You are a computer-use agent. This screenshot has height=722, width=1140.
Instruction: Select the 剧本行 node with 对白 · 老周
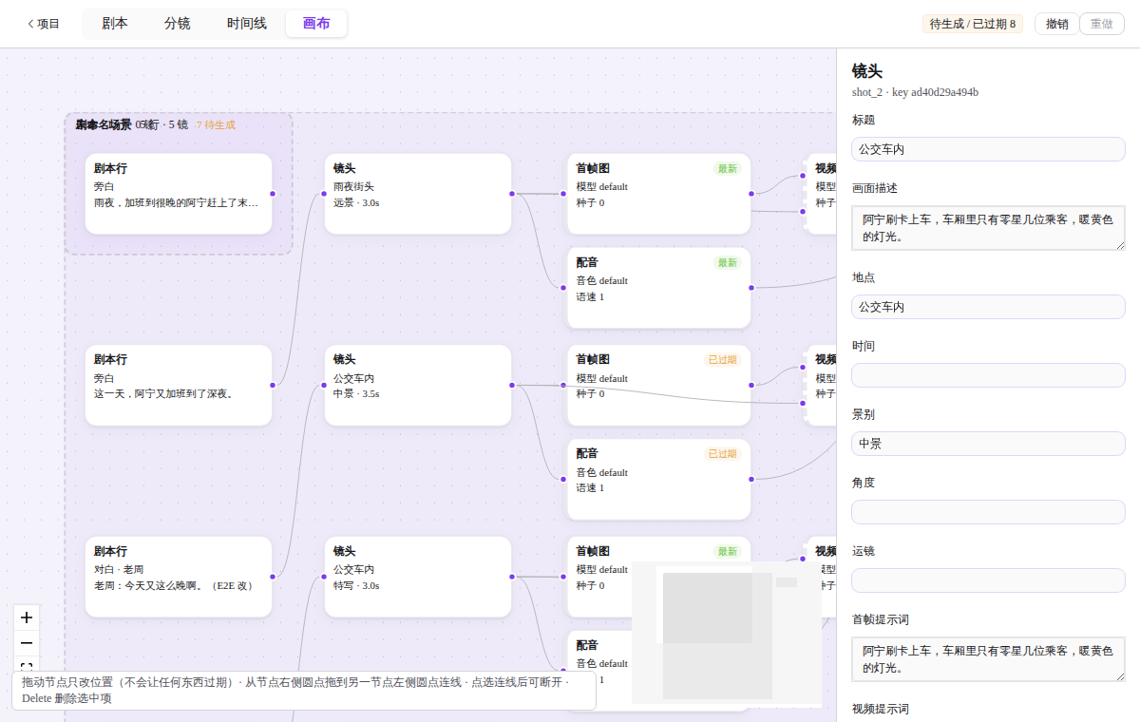coord(179,577)
